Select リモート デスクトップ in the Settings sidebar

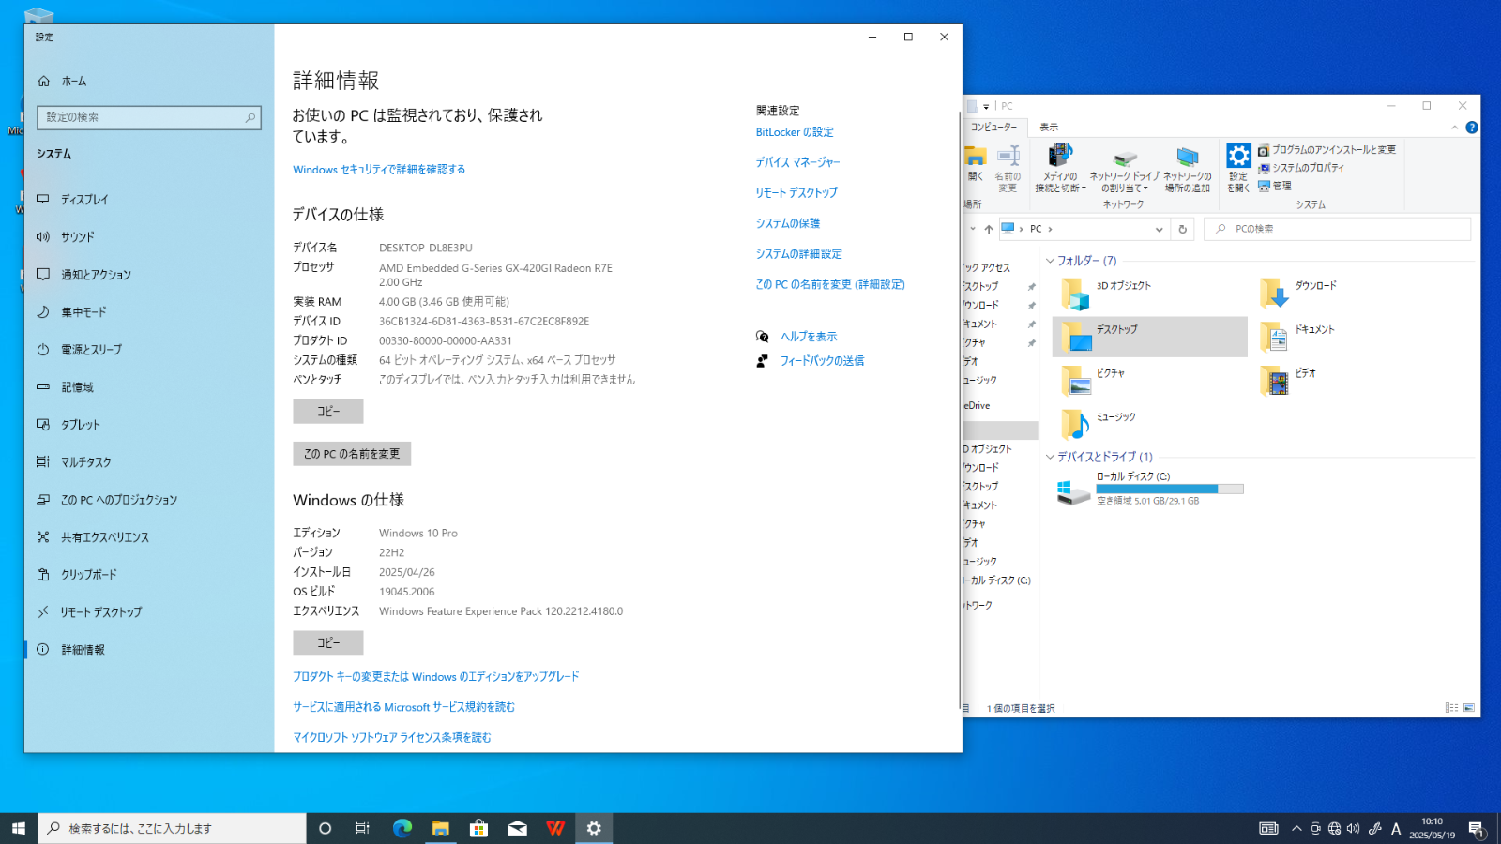pos(101,612)
